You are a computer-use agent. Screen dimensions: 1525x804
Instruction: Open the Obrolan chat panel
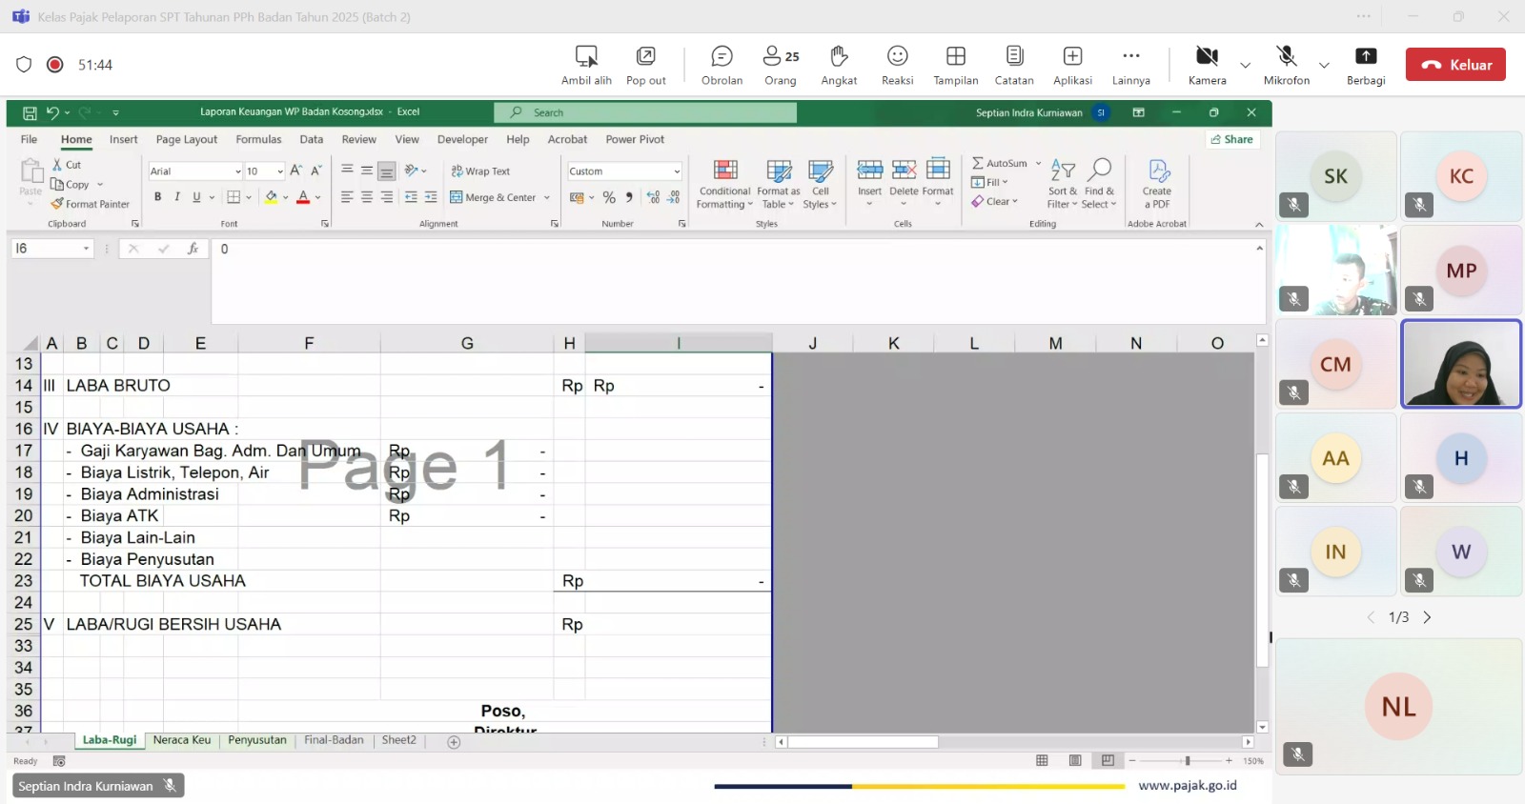722,65
